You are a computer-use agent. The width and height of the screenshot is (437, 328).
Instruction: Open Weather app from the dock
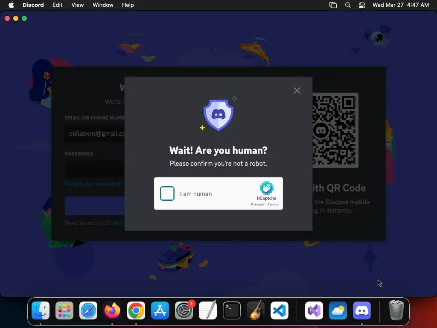coord(338,310)
